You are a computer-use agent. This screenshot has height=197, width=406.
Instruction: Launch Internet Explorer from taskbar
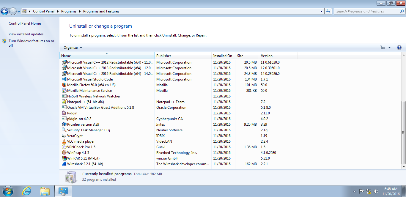pyautogui.click(x=27, y=191)
